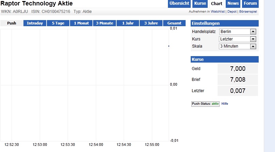
Task: Click the Kurs dropdown arrow
Action: pyautogui.click(x=253, y=39)
